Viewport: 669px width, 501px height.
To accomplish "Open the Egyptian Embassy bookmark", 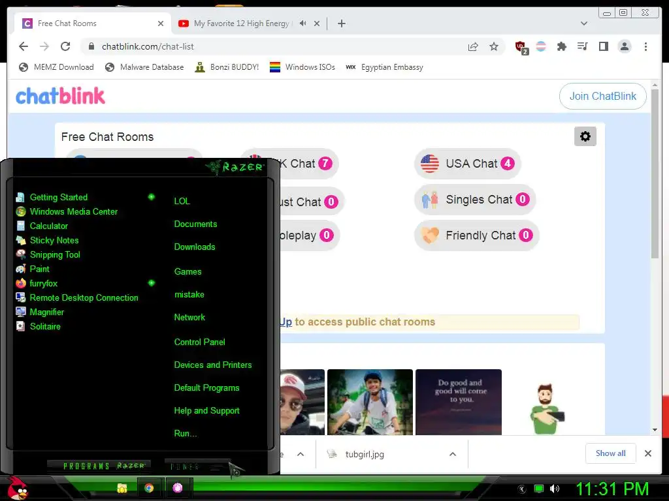I will coord(384,67).
